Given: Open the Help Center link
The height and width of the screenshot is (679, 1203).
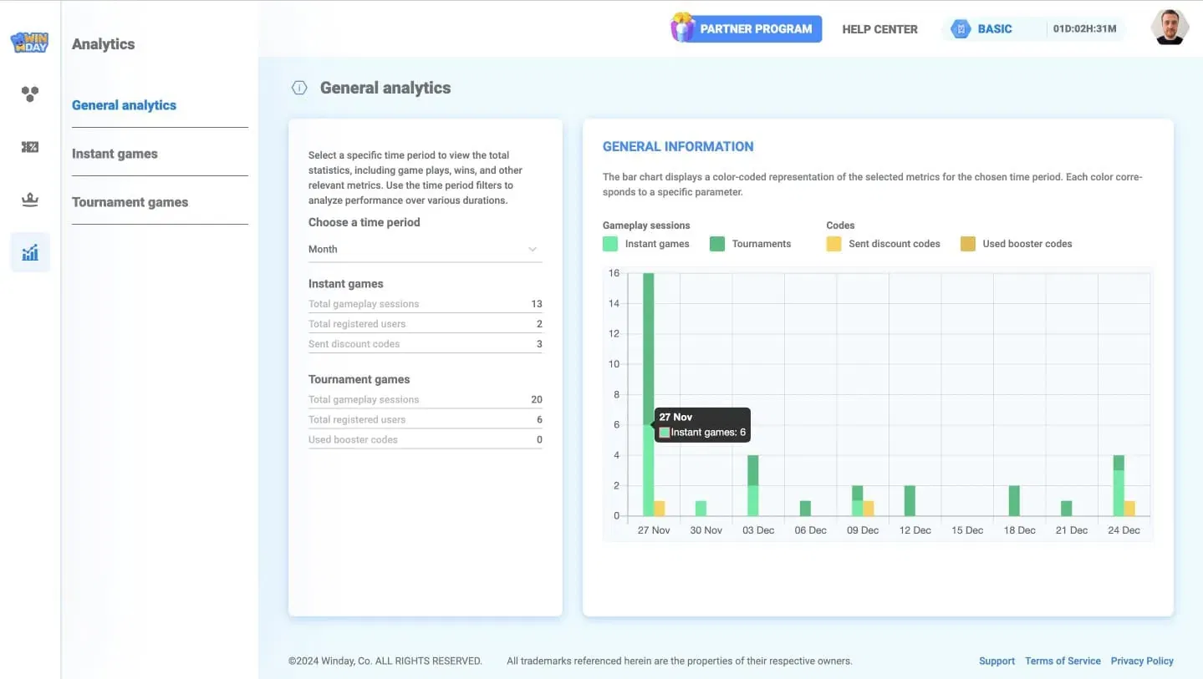Looking at the screenshot, I should tap(879, 29).
